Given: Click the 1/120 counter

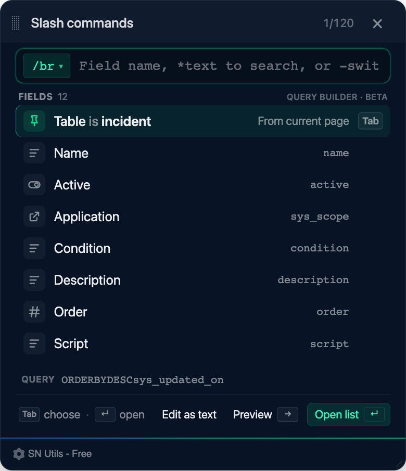Looking at the screenshot, I should (338, 23).
